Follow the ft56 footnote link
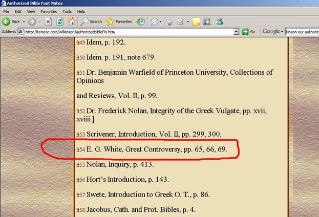319x217 pixels. pyautogui.click(x=81, y=180)
